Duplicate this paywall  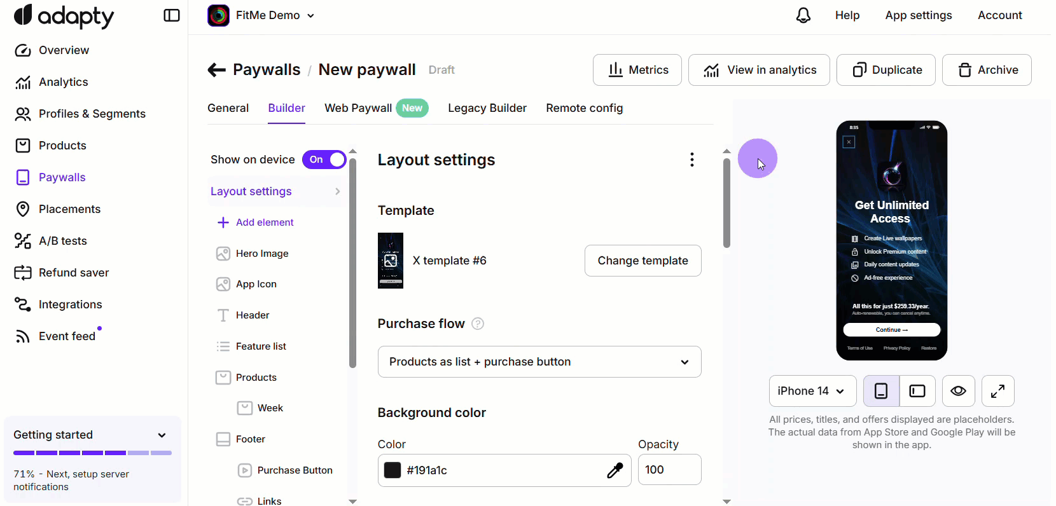886,70
